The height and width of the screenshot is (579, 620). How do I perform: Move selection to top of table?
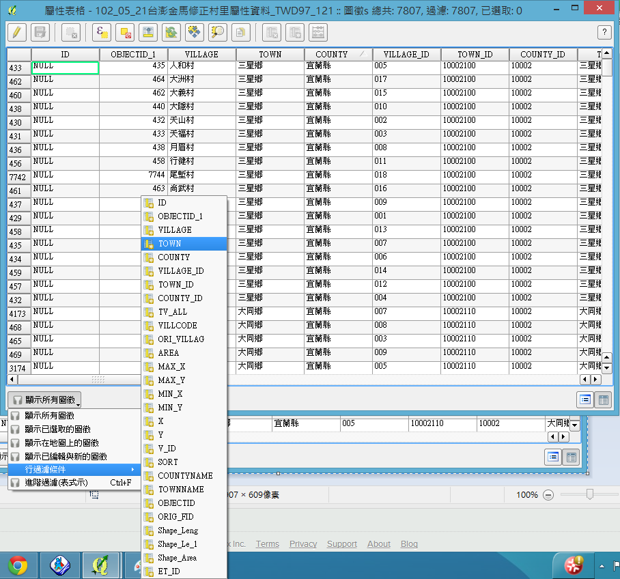(x=147, y=32)
